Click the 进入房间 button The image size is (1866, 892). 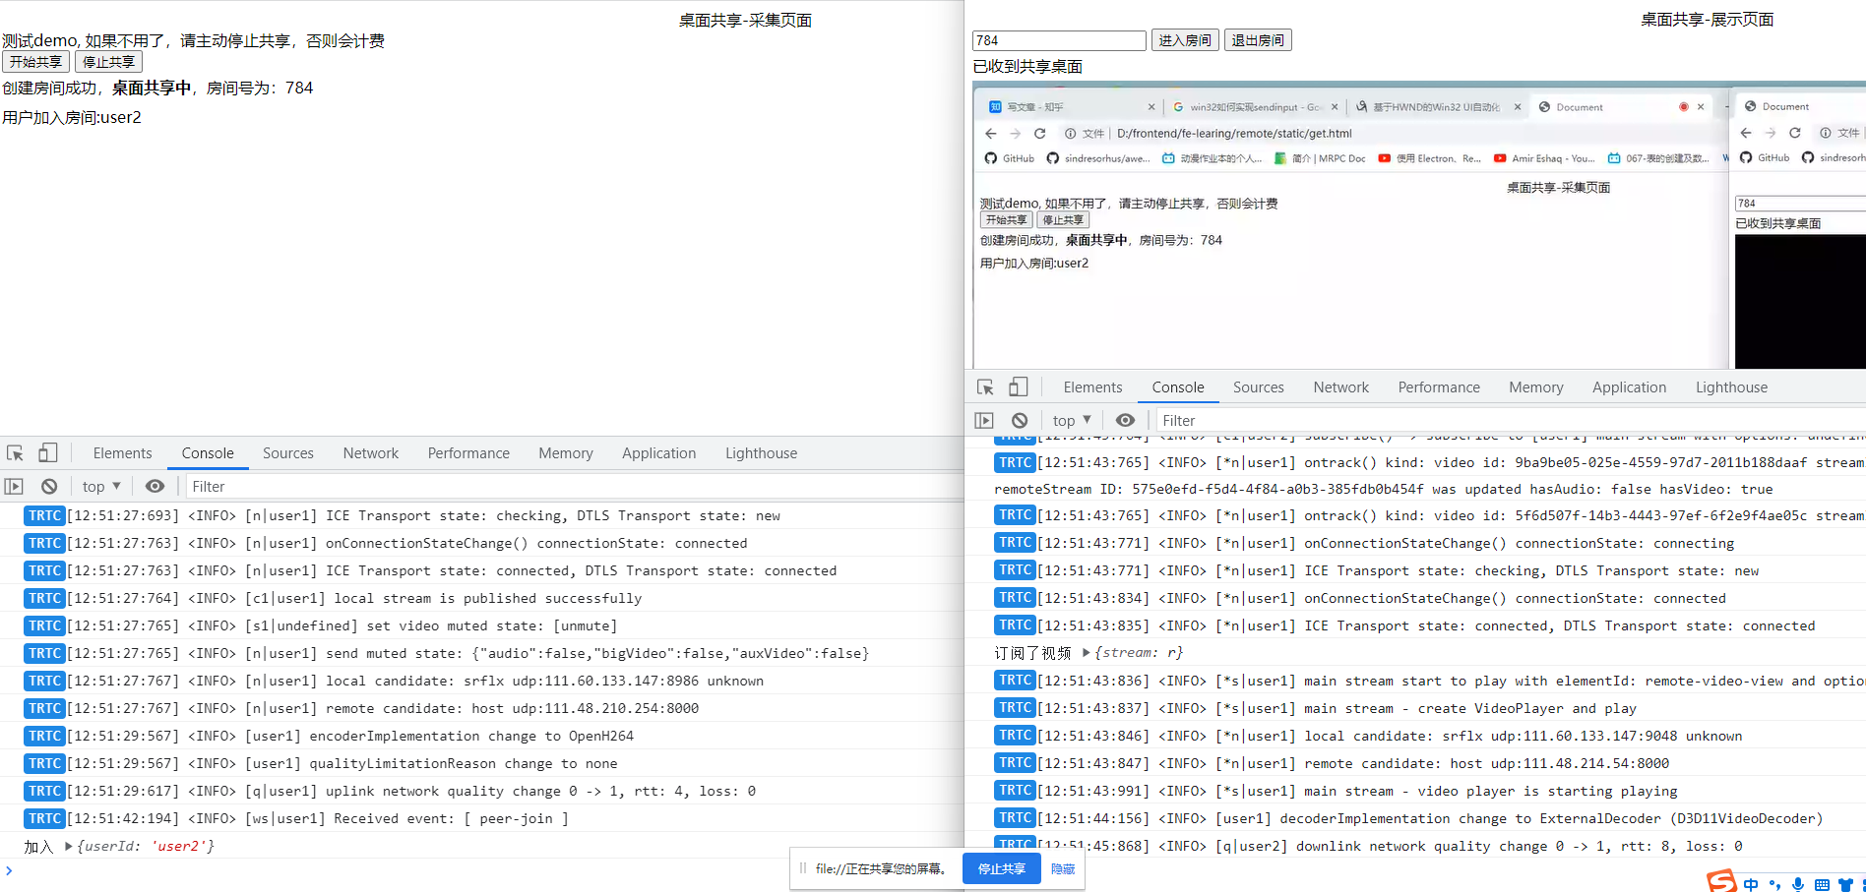pos(1184,40)
